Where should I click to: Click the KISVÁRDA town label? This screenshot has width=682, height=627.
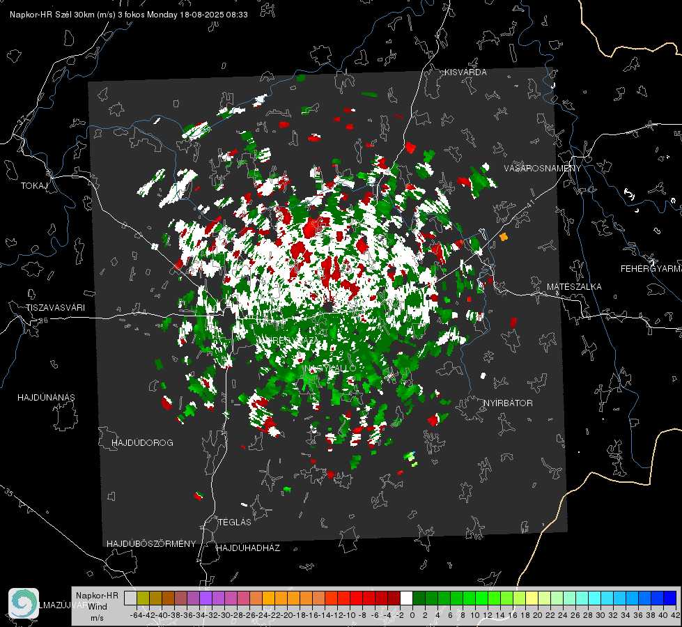[465, 72]
